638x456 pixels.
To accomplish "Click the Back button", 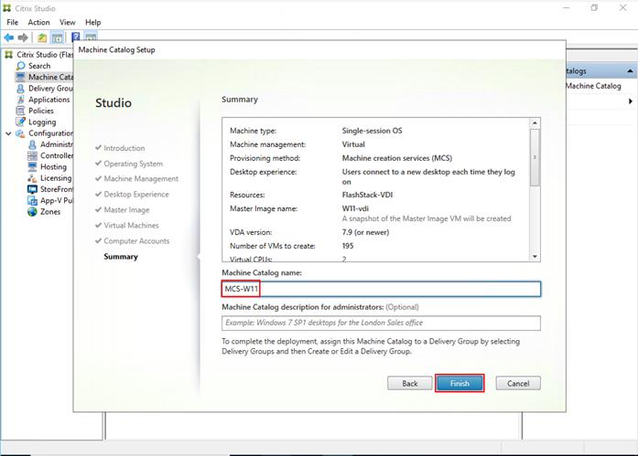I will pyautogui.click(x=410, y=383).
